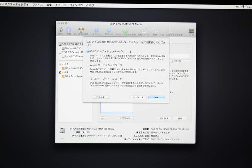Select Macintosh SSD volume in sidebar

(72, 48)
